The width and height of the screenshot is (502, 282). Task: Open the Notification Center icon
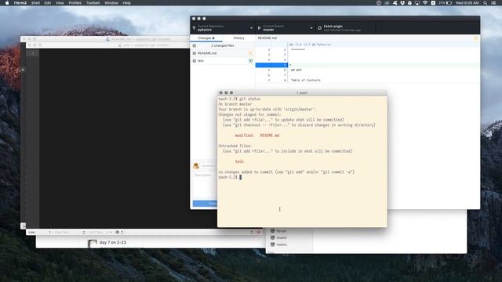tap(493, 3)
